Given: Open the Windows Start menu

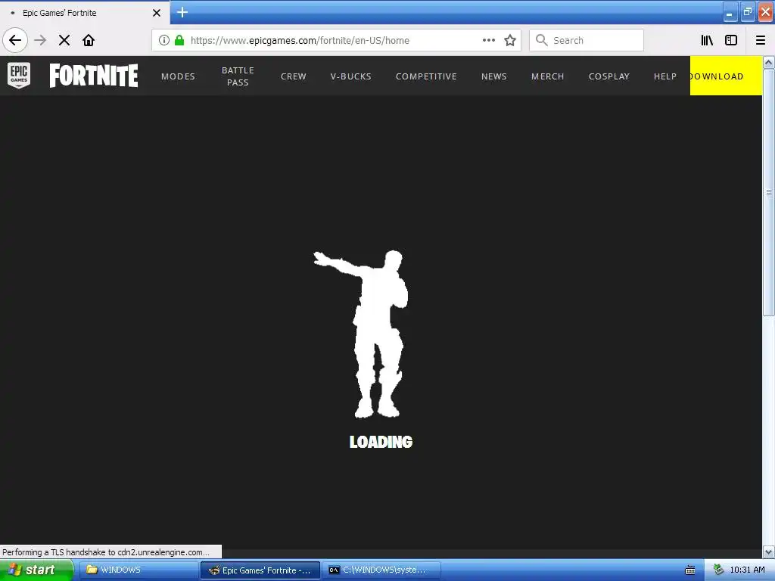Looking at the screenshot, I should [x=36, y=570].
